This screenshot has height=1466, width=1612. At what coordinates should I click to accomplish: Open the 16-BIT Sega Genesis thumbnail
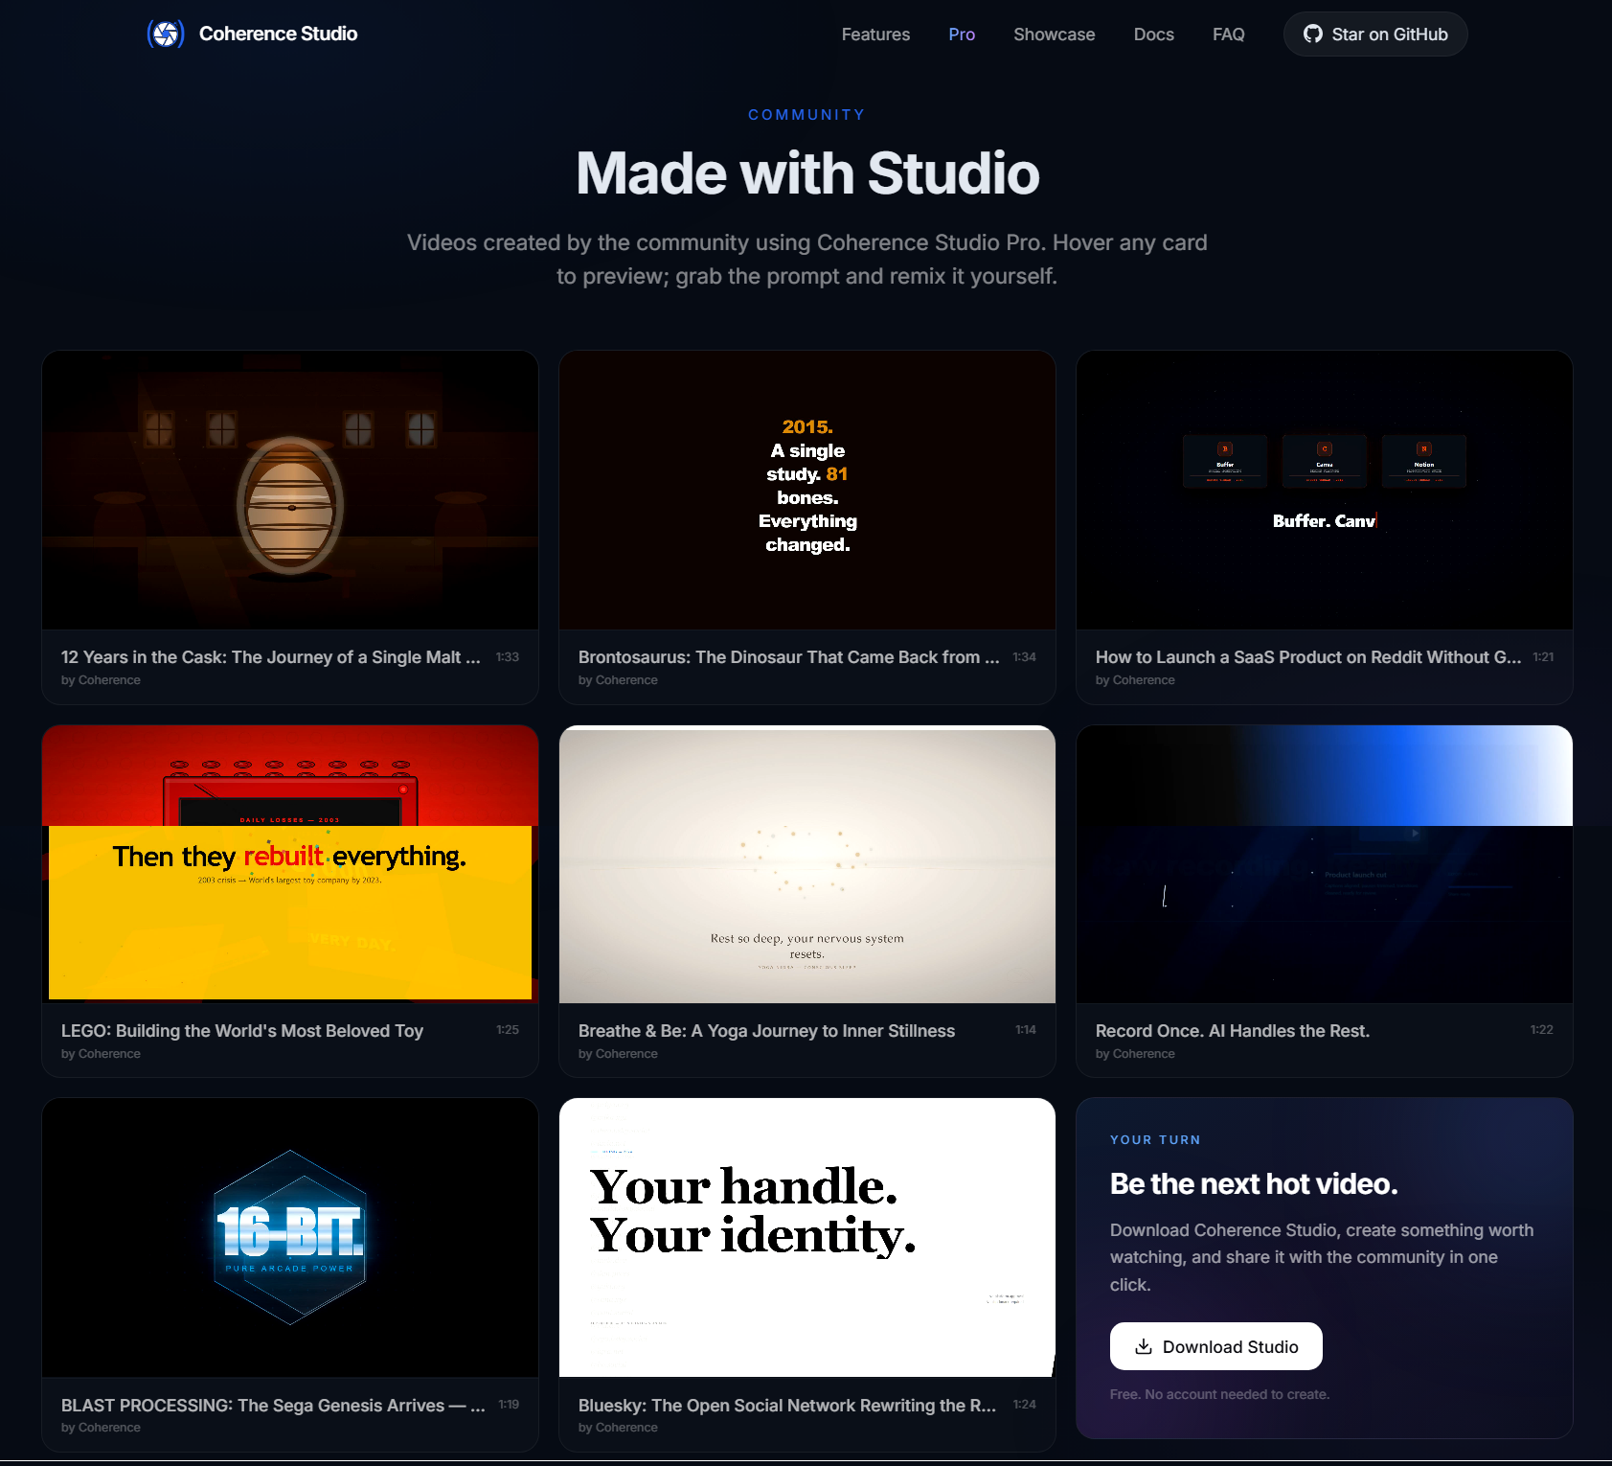(290, 1237)
